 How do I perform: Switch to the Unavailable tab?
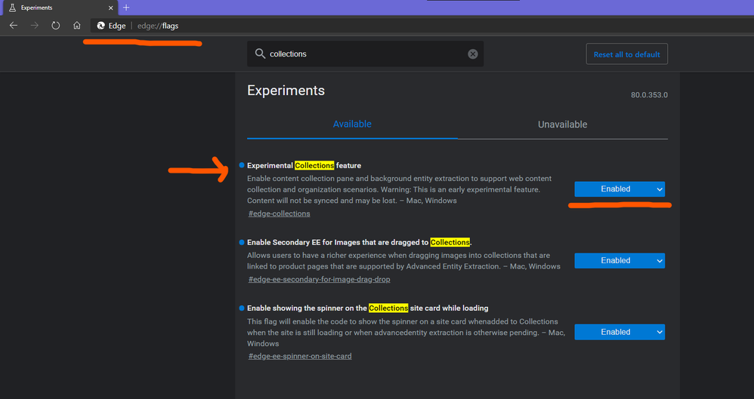pyautogui.click(x=563, y=124)
